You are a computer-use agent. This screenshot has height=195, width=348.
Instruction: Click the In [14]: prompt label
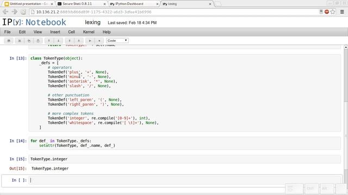click(18, 141)
